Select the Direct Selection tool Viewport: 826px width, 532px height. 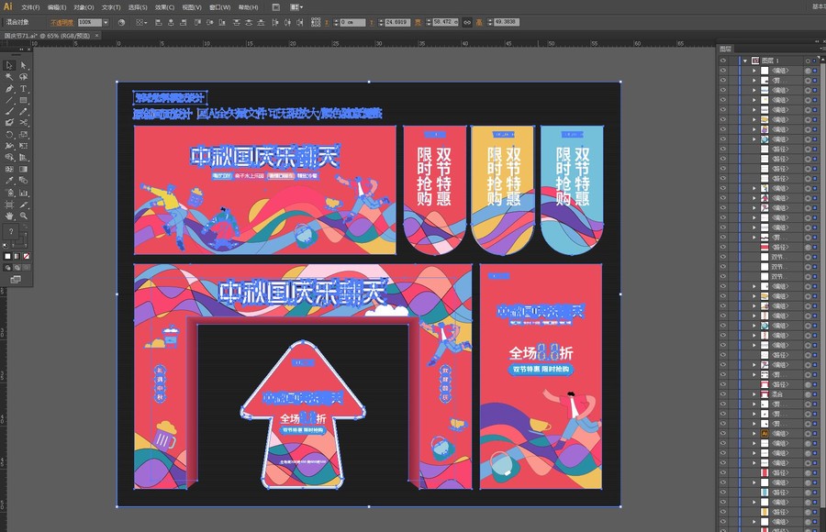pyautogui.click(x=23, y=65)
